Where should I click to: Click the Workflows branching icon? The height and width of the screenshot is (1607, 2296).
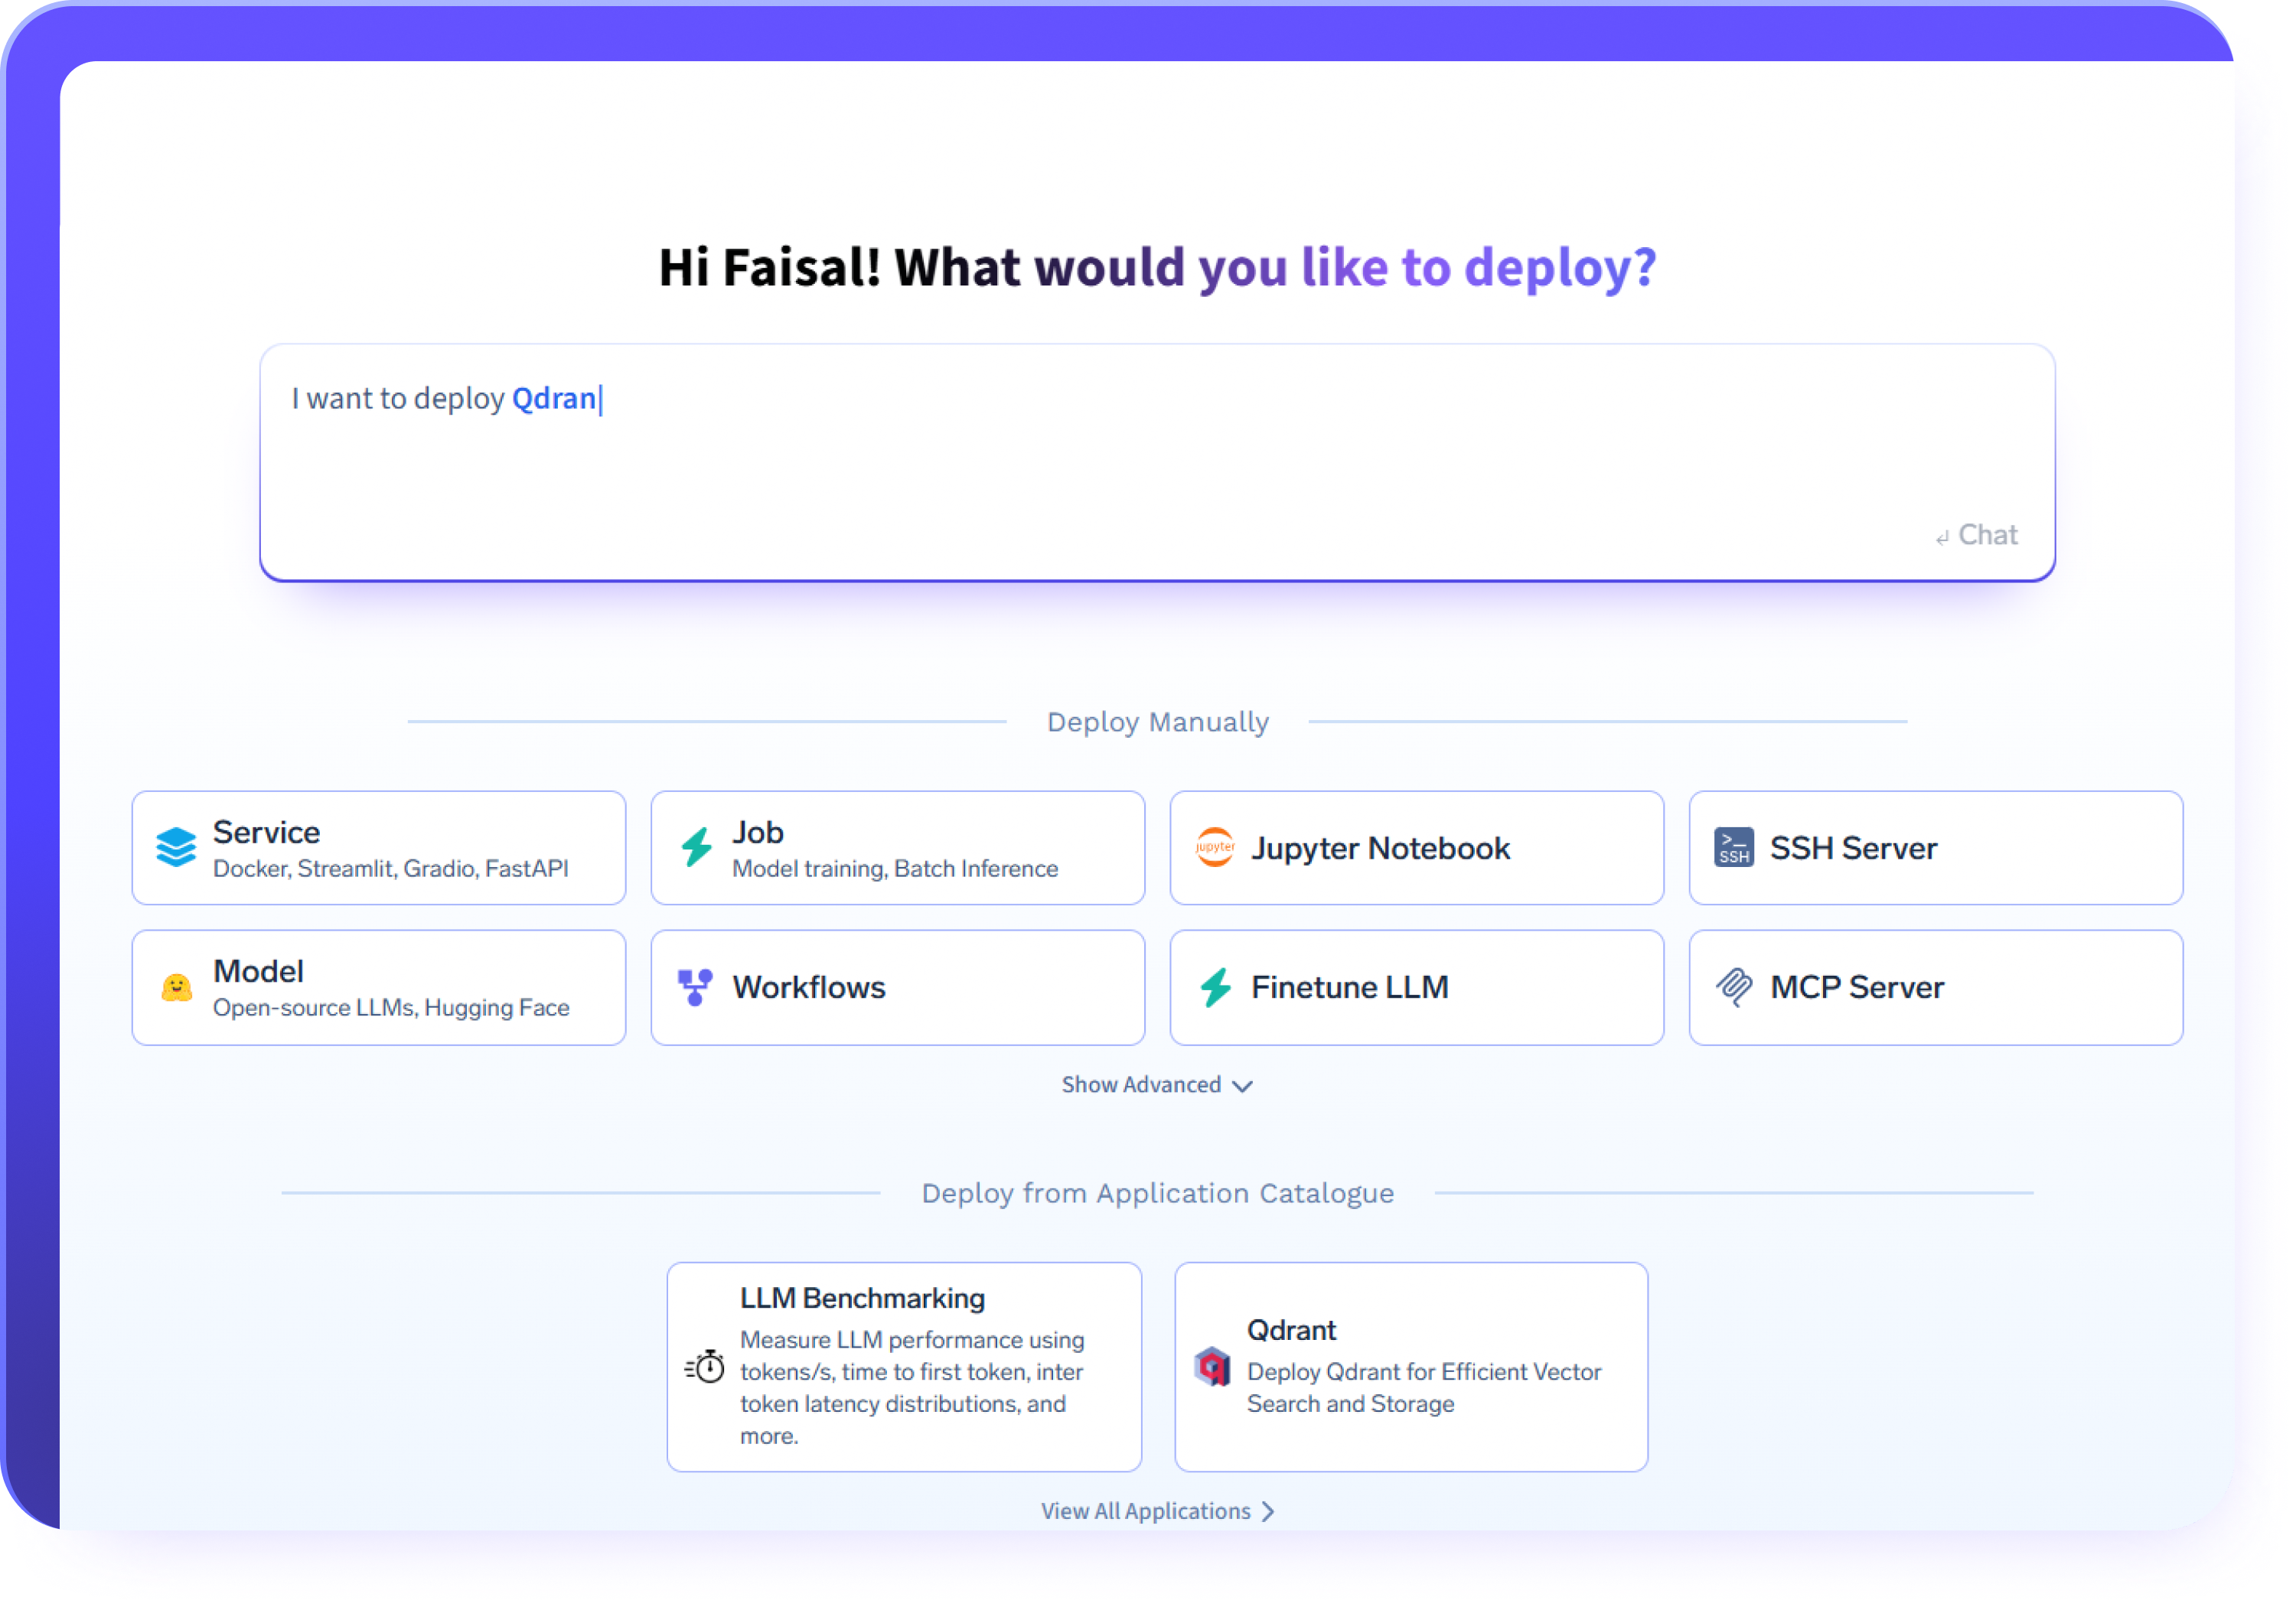pos(695,988)
